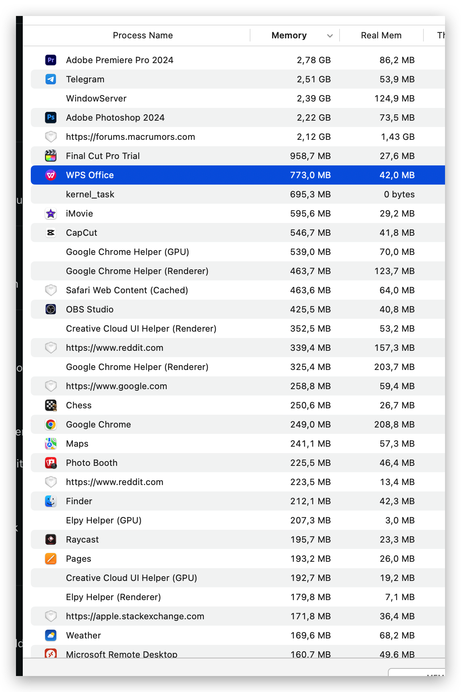Click the WPS Office icon
461x692 pixels.
[x=51, y=175]
